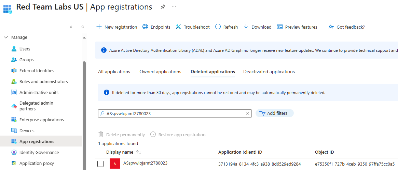The height and width of the screenshot is (170, 398).
Task: Click the search applications input field
Action: (171, 114)
